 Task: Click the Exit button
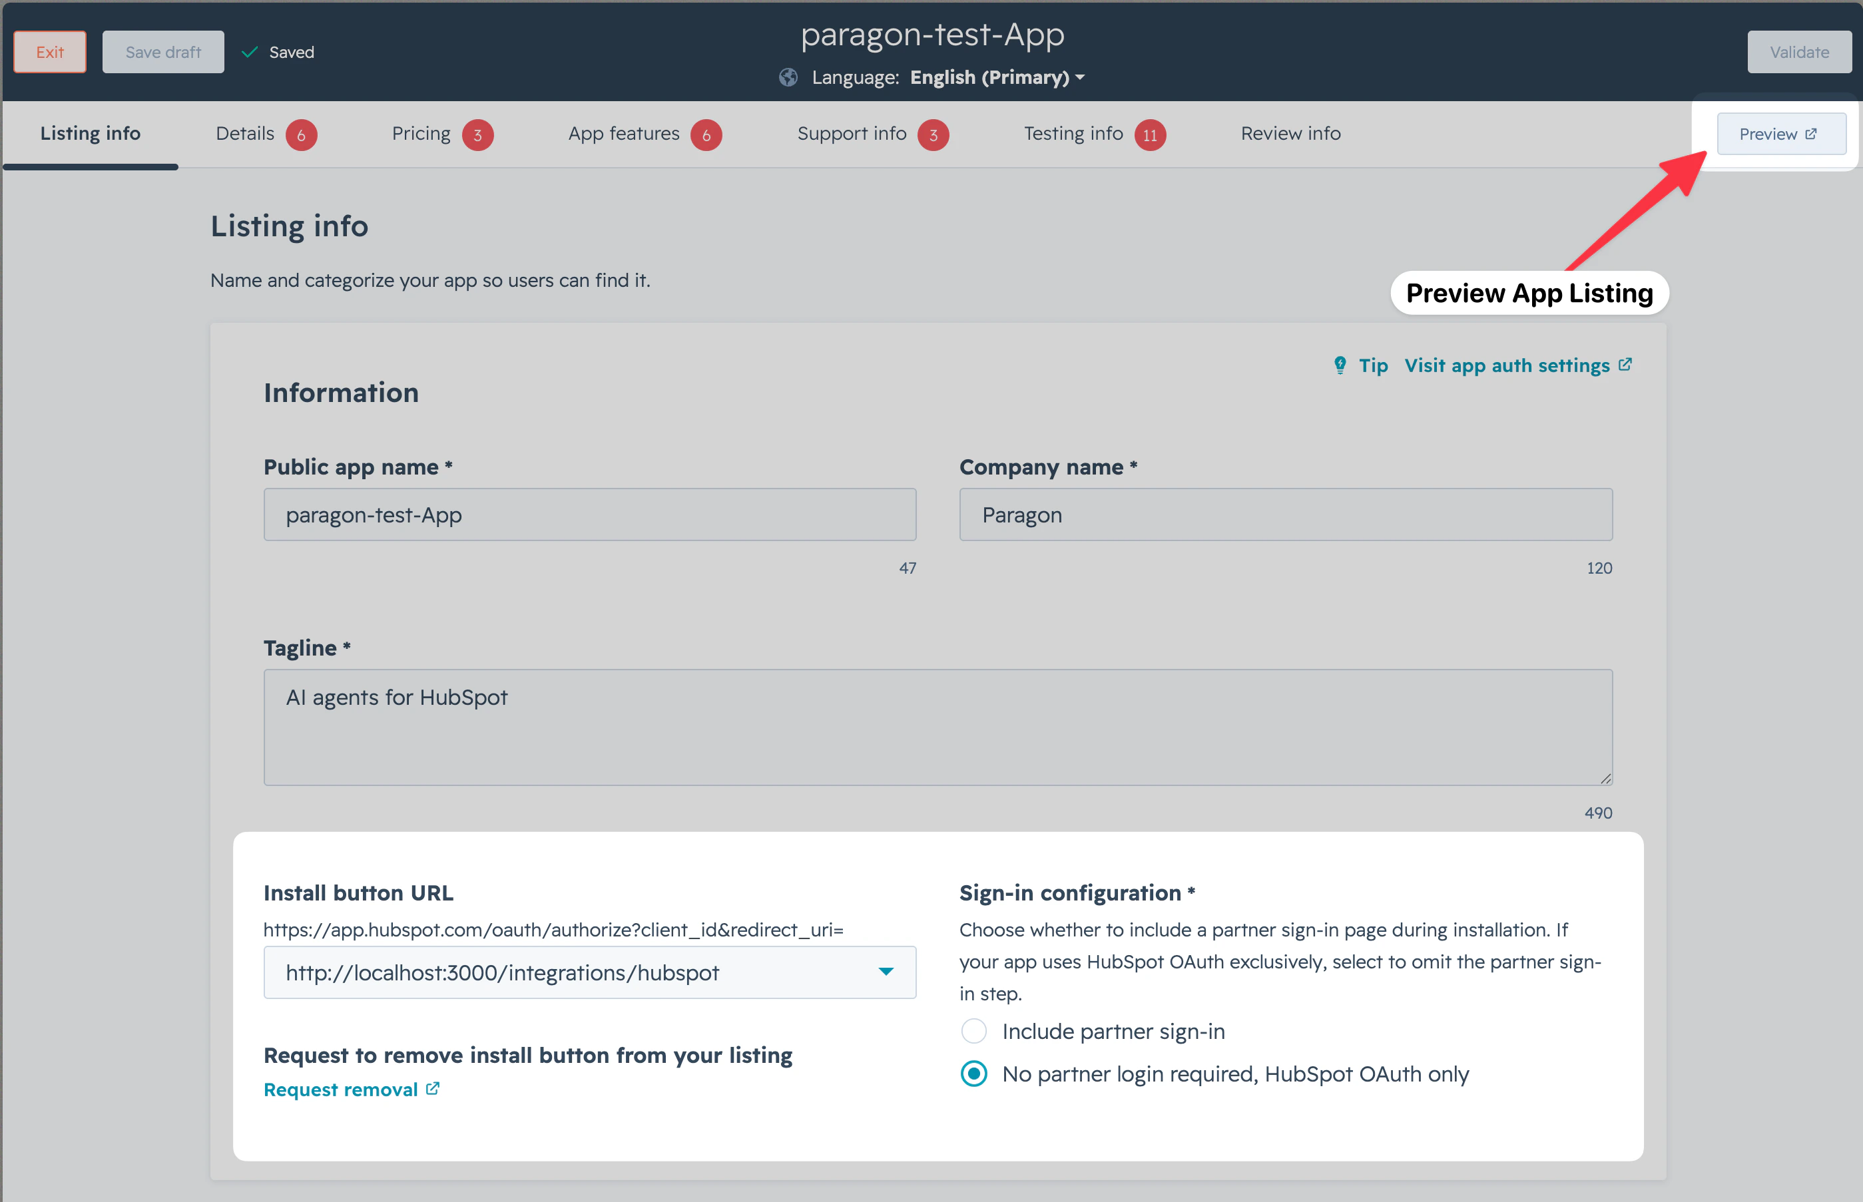(x=50, y=51)
